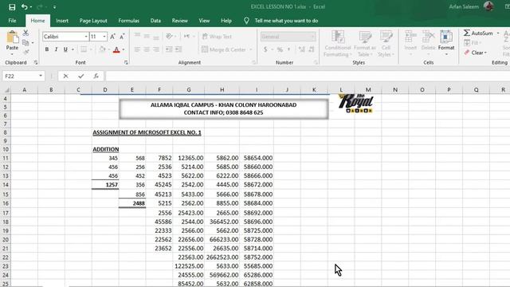Image resolution: width=510 pixels, height=287 pixels.
Task: Click Align Left icon
Action: tap(137, 49)
